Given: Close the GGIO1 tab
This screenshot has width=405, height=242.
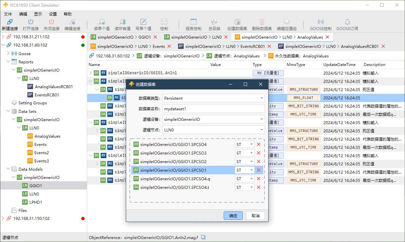Looking at the screenshot, I should point(155,37).
